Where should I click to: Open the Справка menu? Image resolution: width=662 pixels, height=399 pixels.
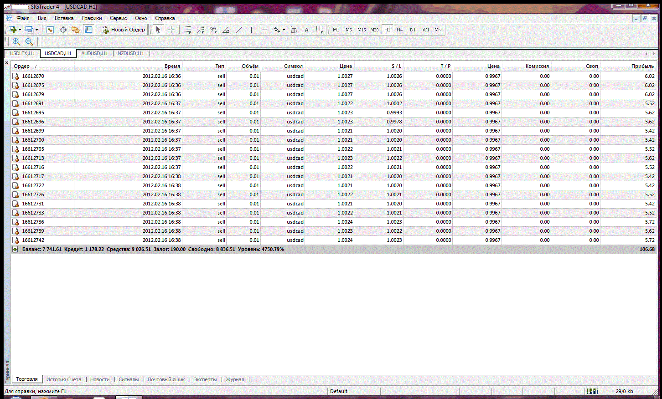coord(165,18)
